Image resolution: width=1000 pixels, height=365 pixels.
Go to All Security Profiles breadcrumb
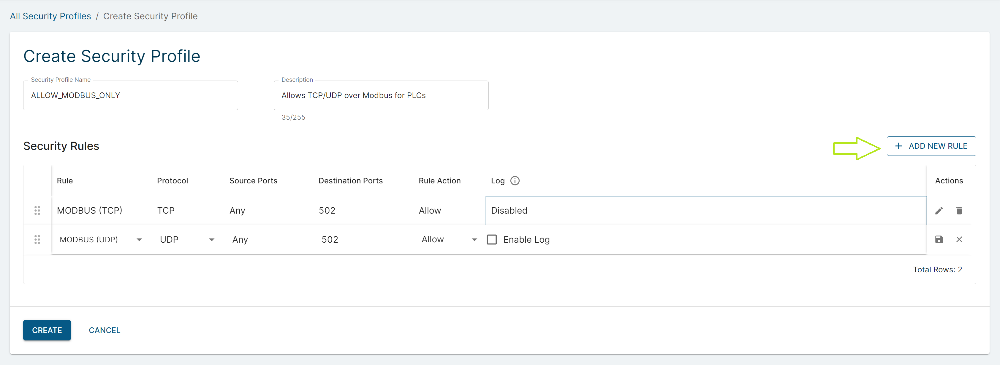coord(50,16)
